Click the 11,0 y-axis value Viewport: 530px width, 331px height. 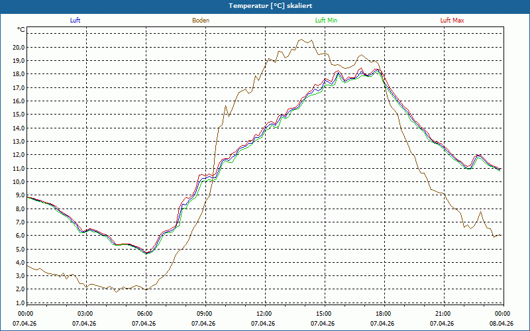19,168
